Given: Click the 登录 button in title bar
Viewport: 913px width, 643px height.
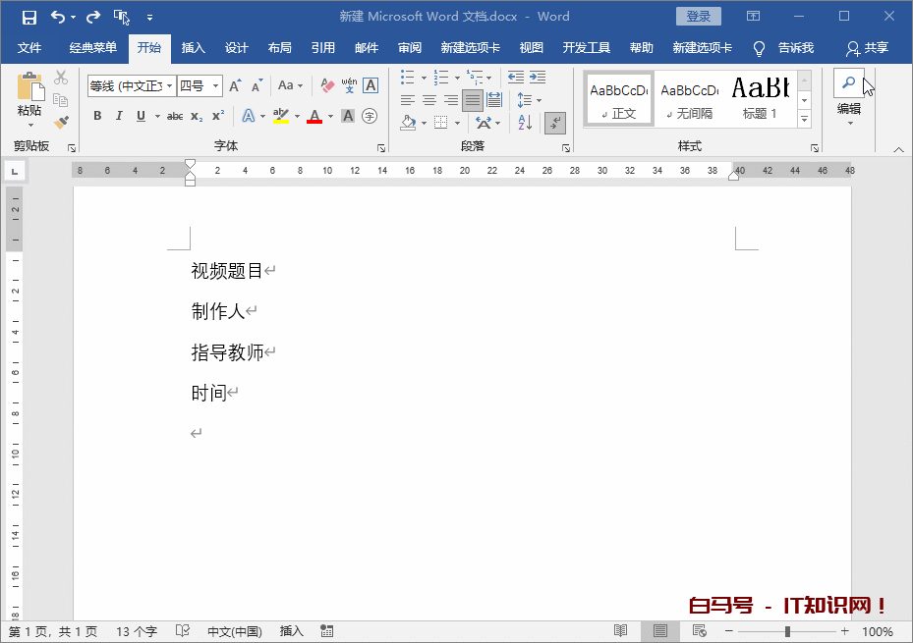Looking at the screenshot, I should coord(698,16).
